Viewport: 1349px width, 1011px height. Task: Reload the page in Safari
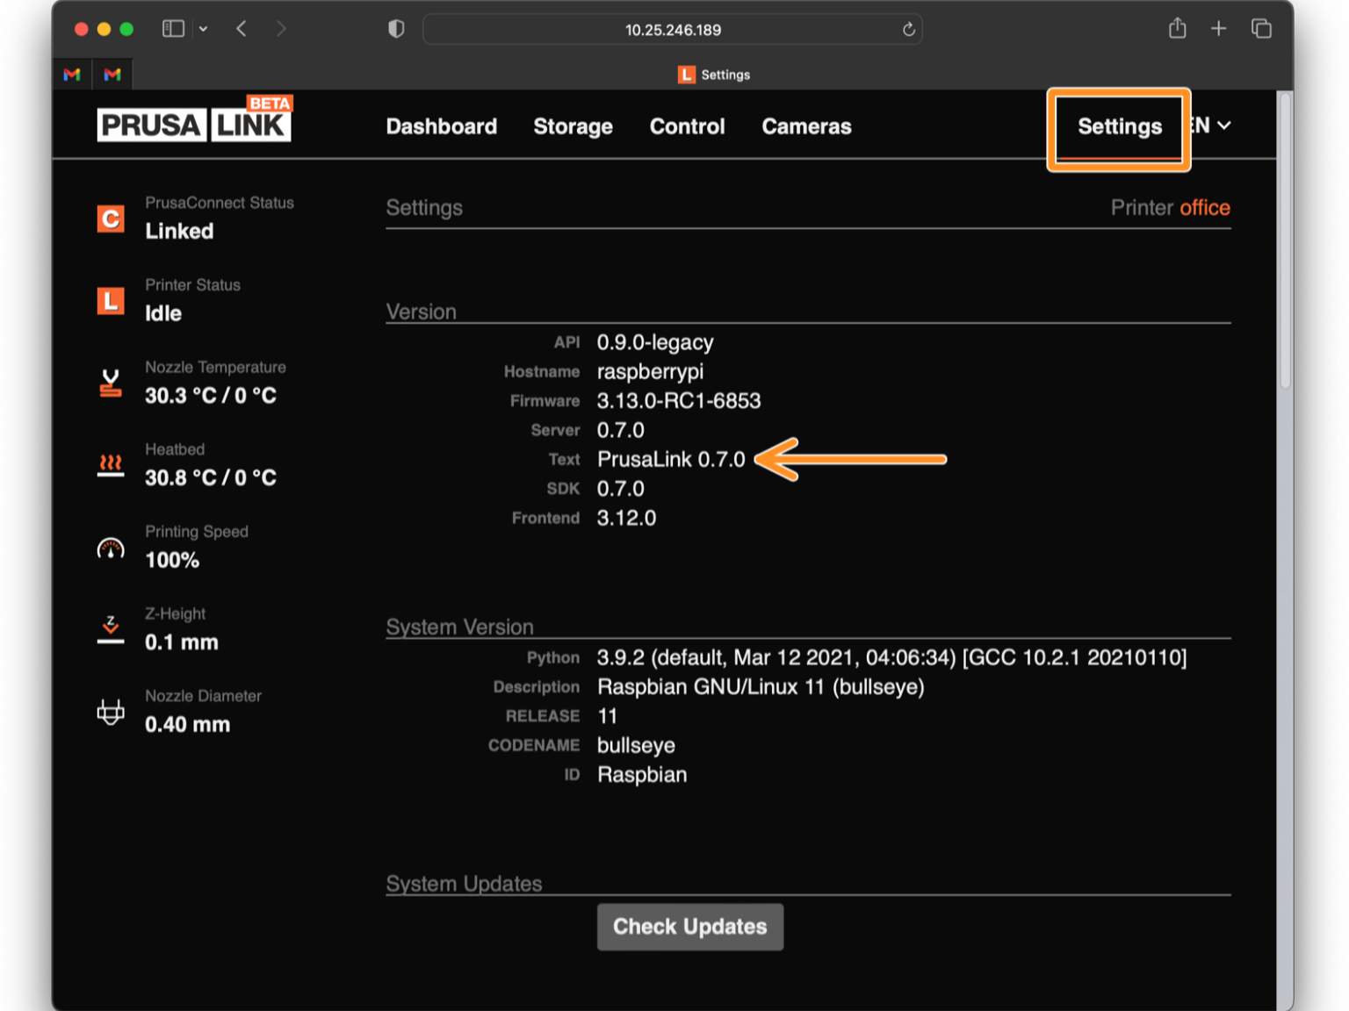point(909,30)
